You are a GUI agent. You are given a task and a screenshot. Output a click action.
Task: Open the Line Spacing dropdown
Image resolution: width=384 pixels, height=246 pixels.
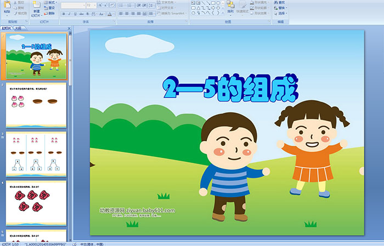(x=151, y=5)
